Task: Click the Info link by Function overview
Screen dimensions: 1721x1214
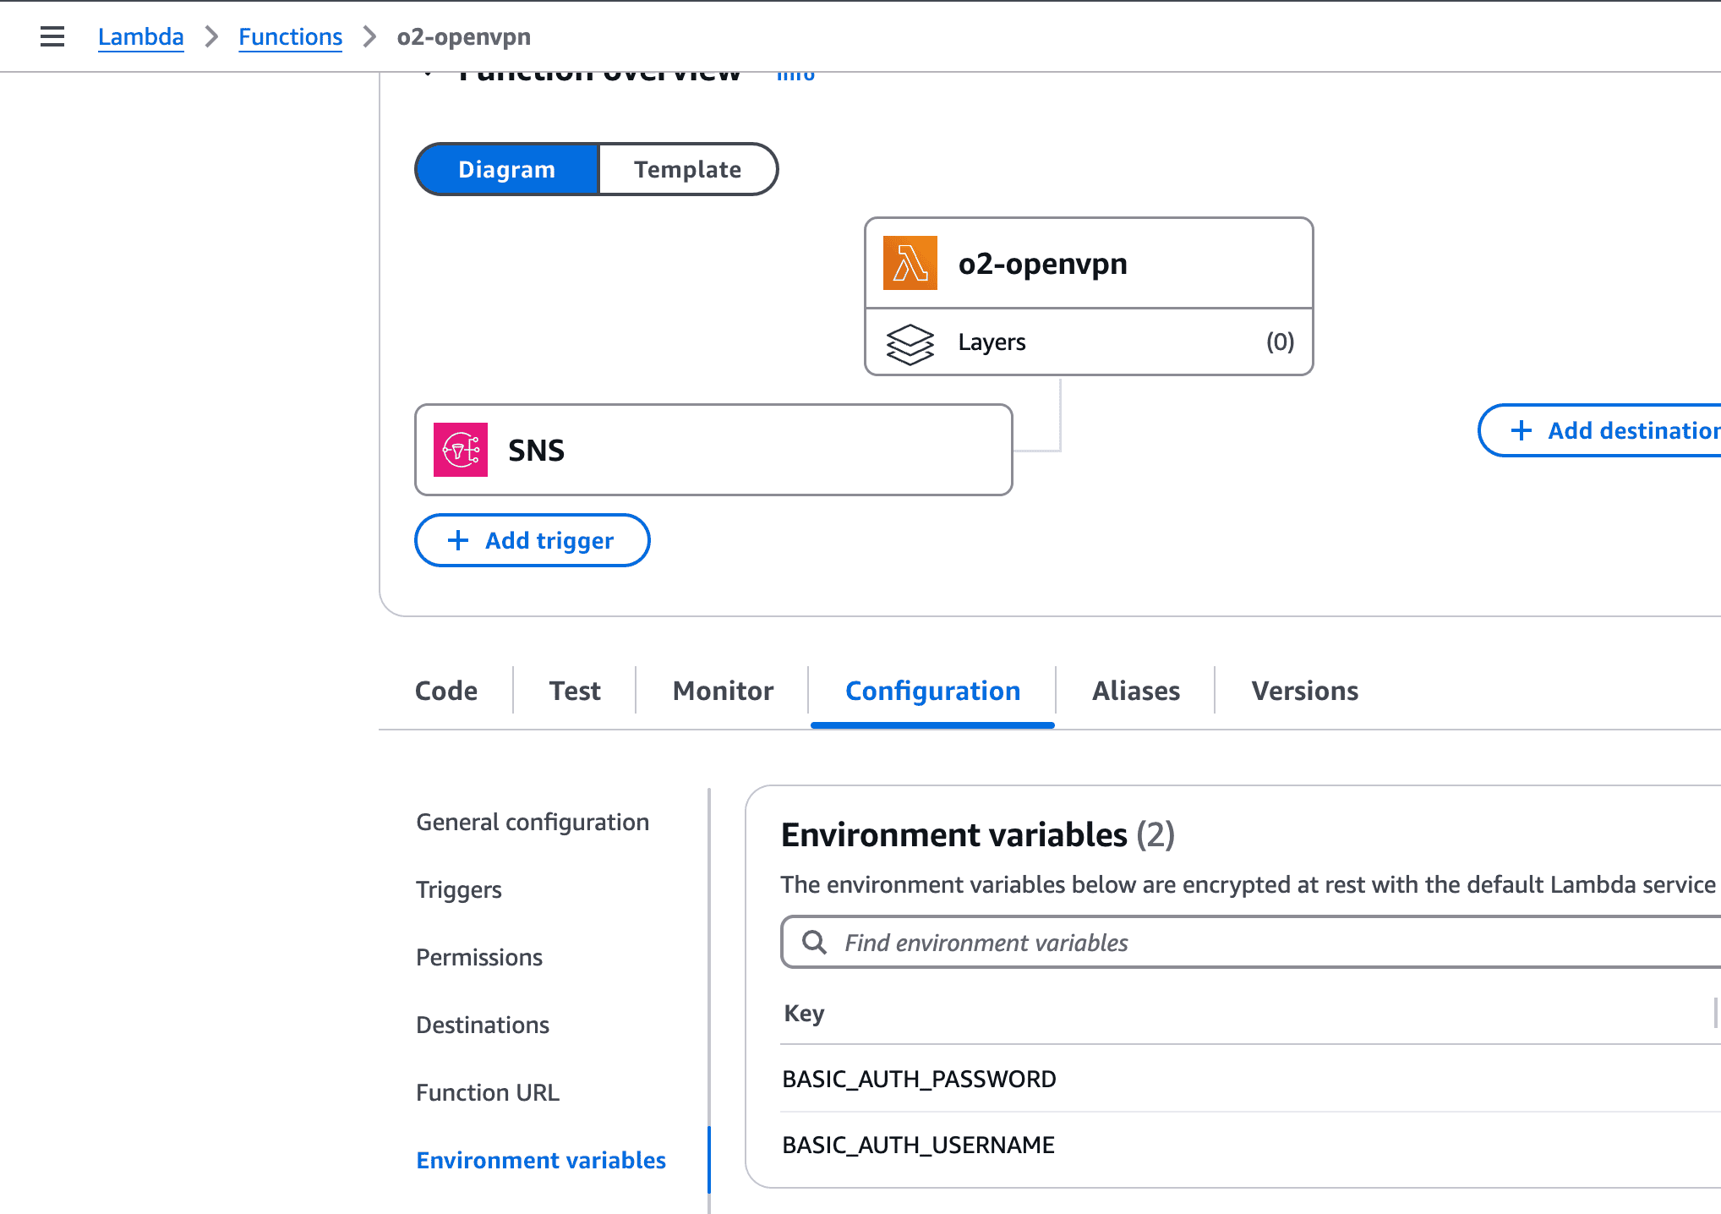Action: pyautogui.click(x=795, y=76)
